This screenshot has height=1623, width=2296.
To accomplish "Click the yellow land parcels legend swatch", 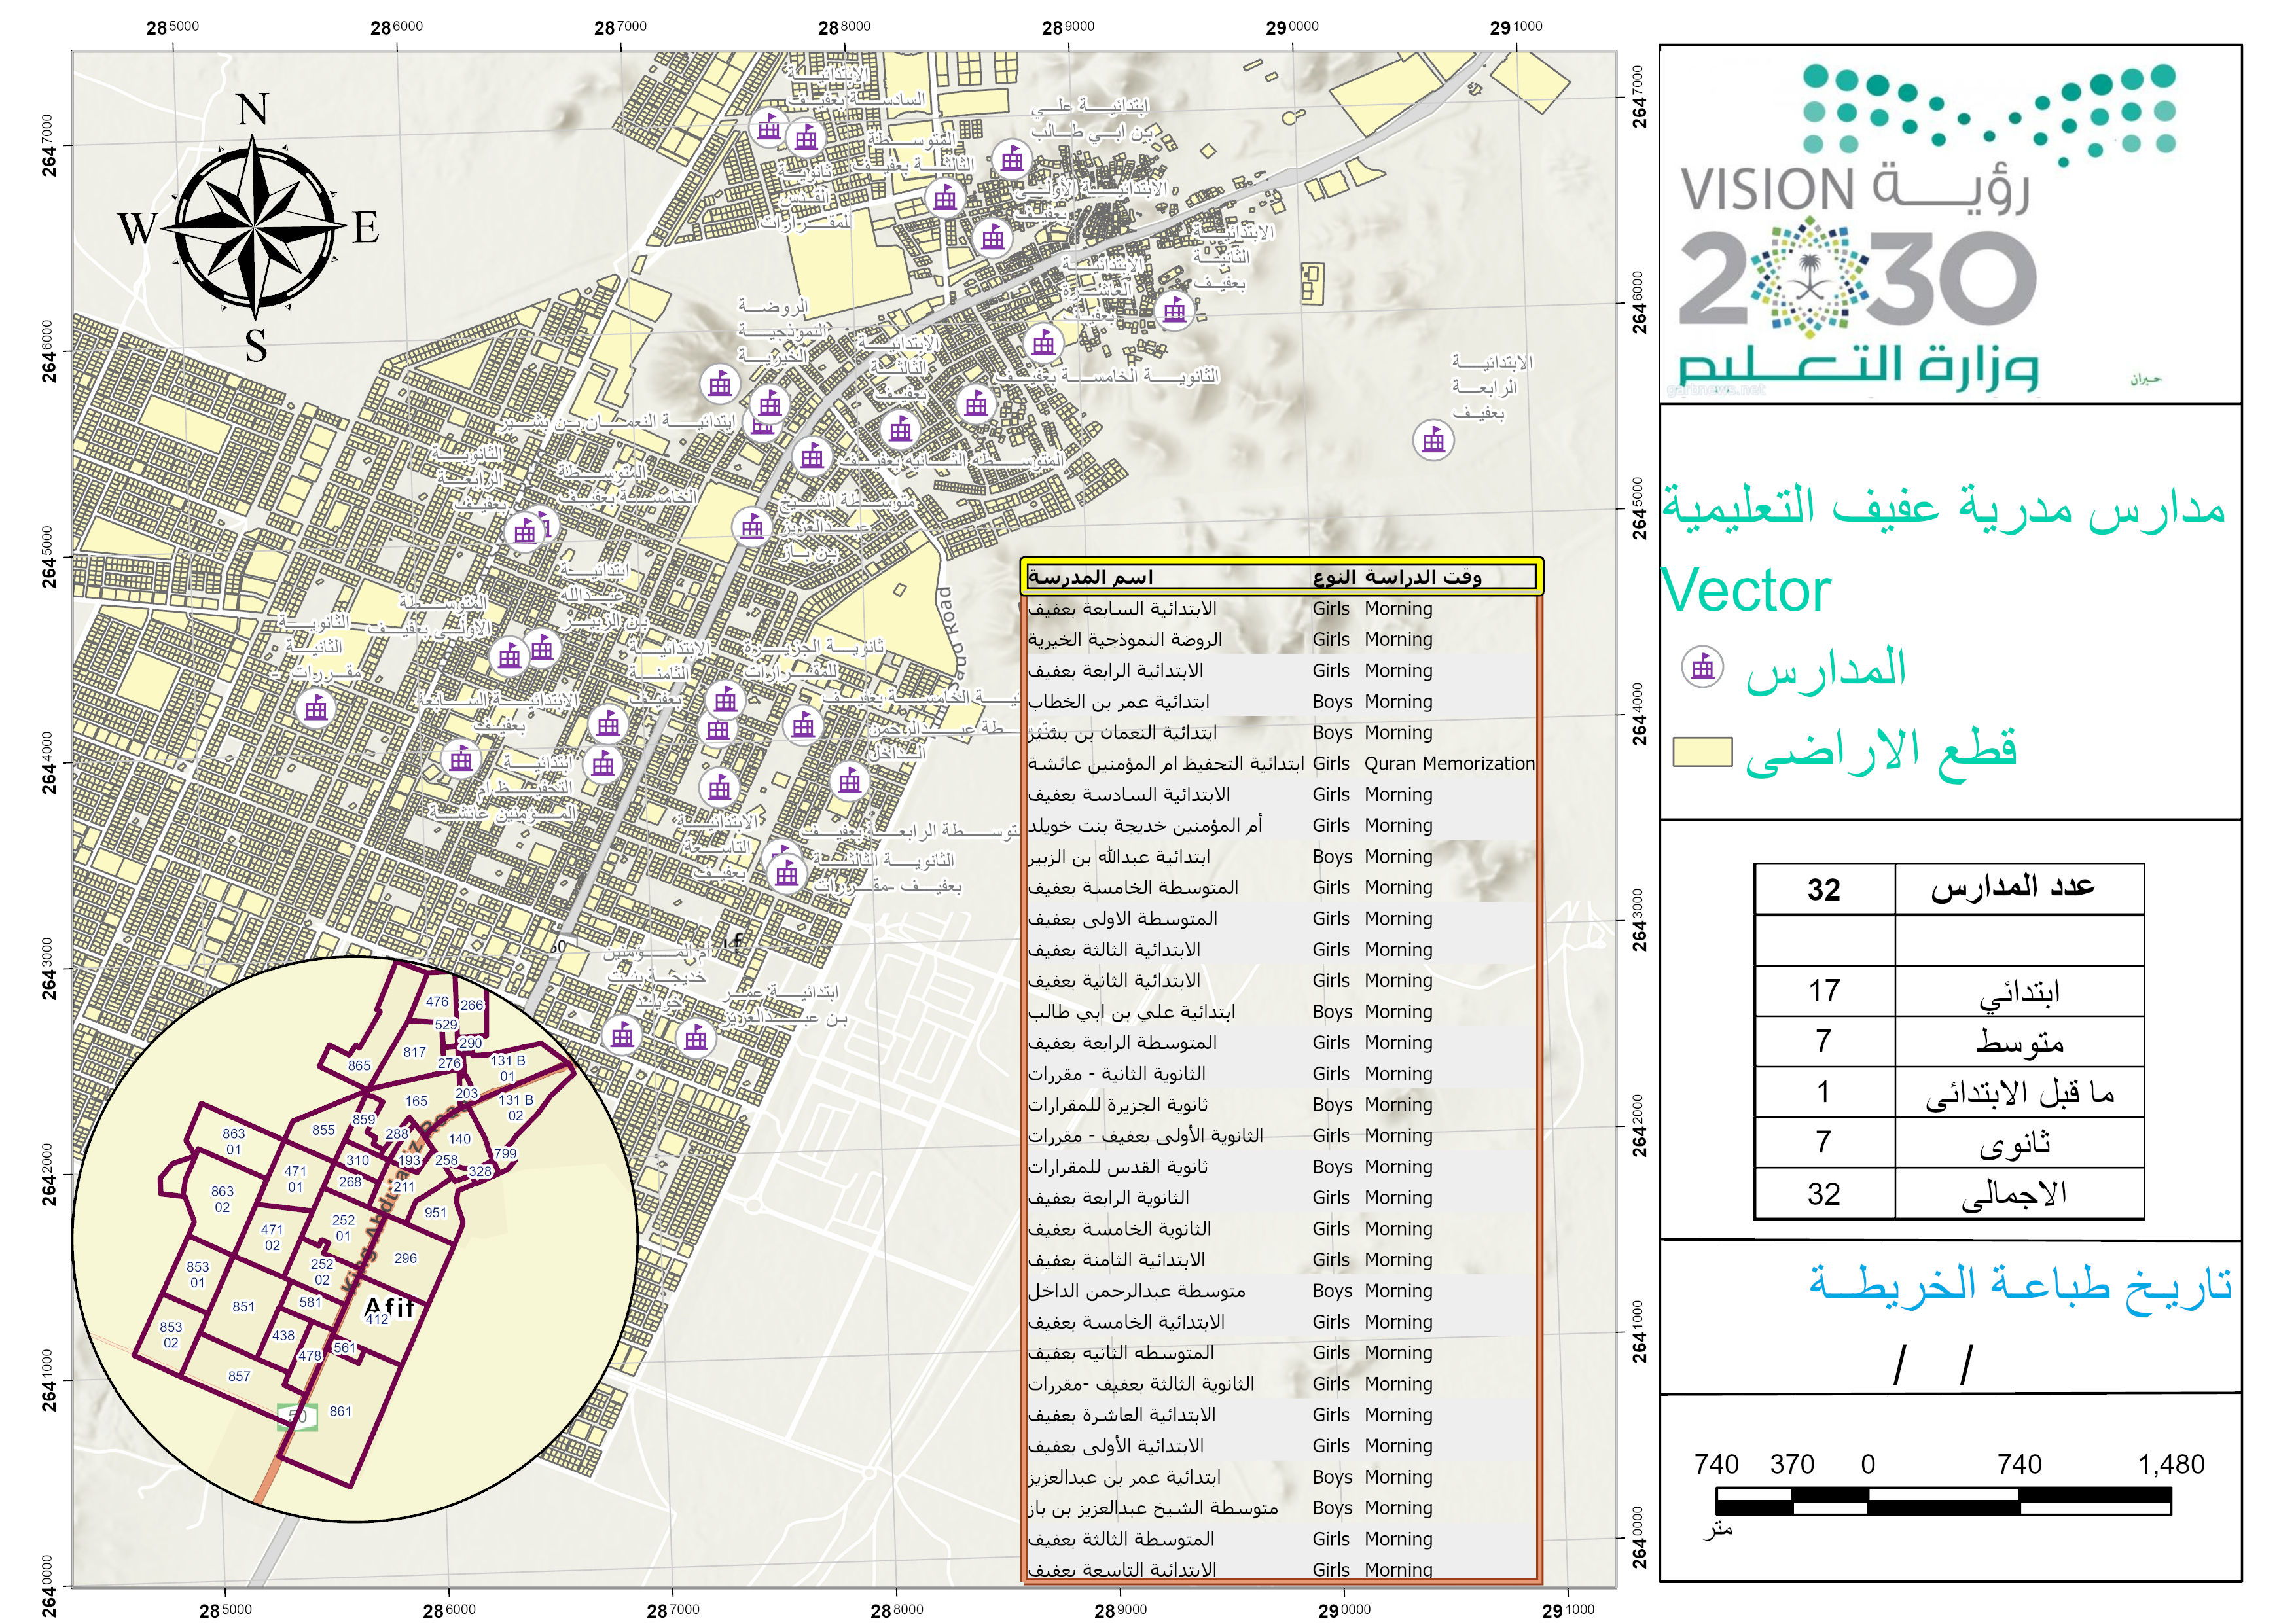I will pyautogui.click(x=1702, y=752).
